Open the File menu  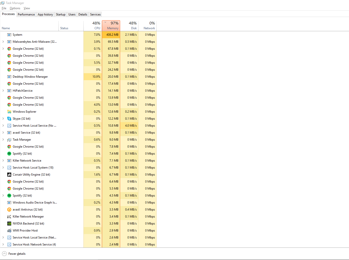(x=4, y=8)
